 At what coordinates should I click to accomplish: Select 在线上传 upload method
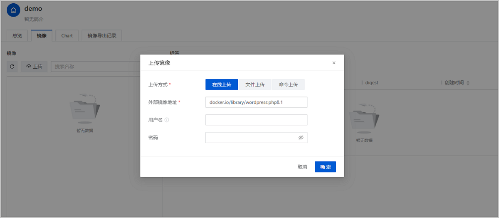click(222, 84)
